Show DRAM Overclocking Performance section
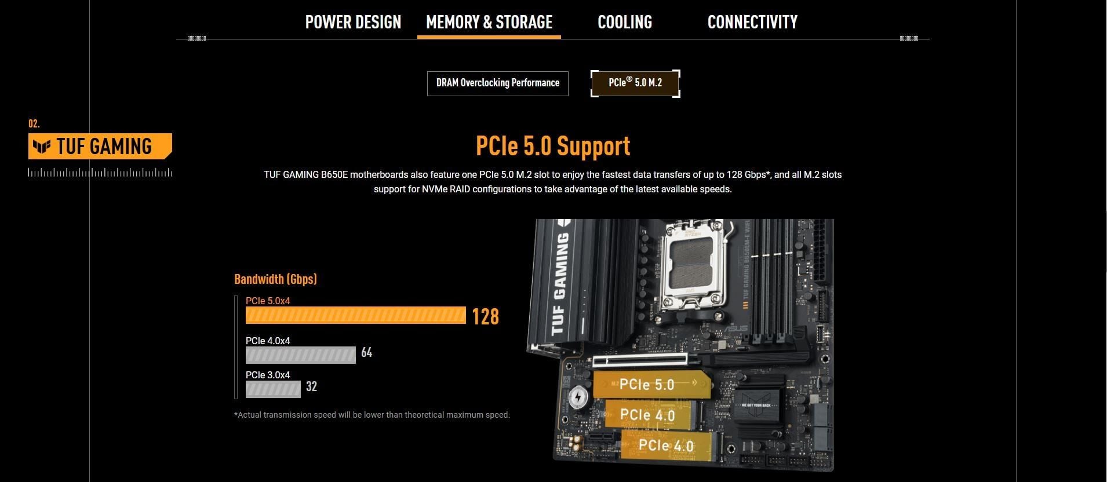 click(498, 83)
